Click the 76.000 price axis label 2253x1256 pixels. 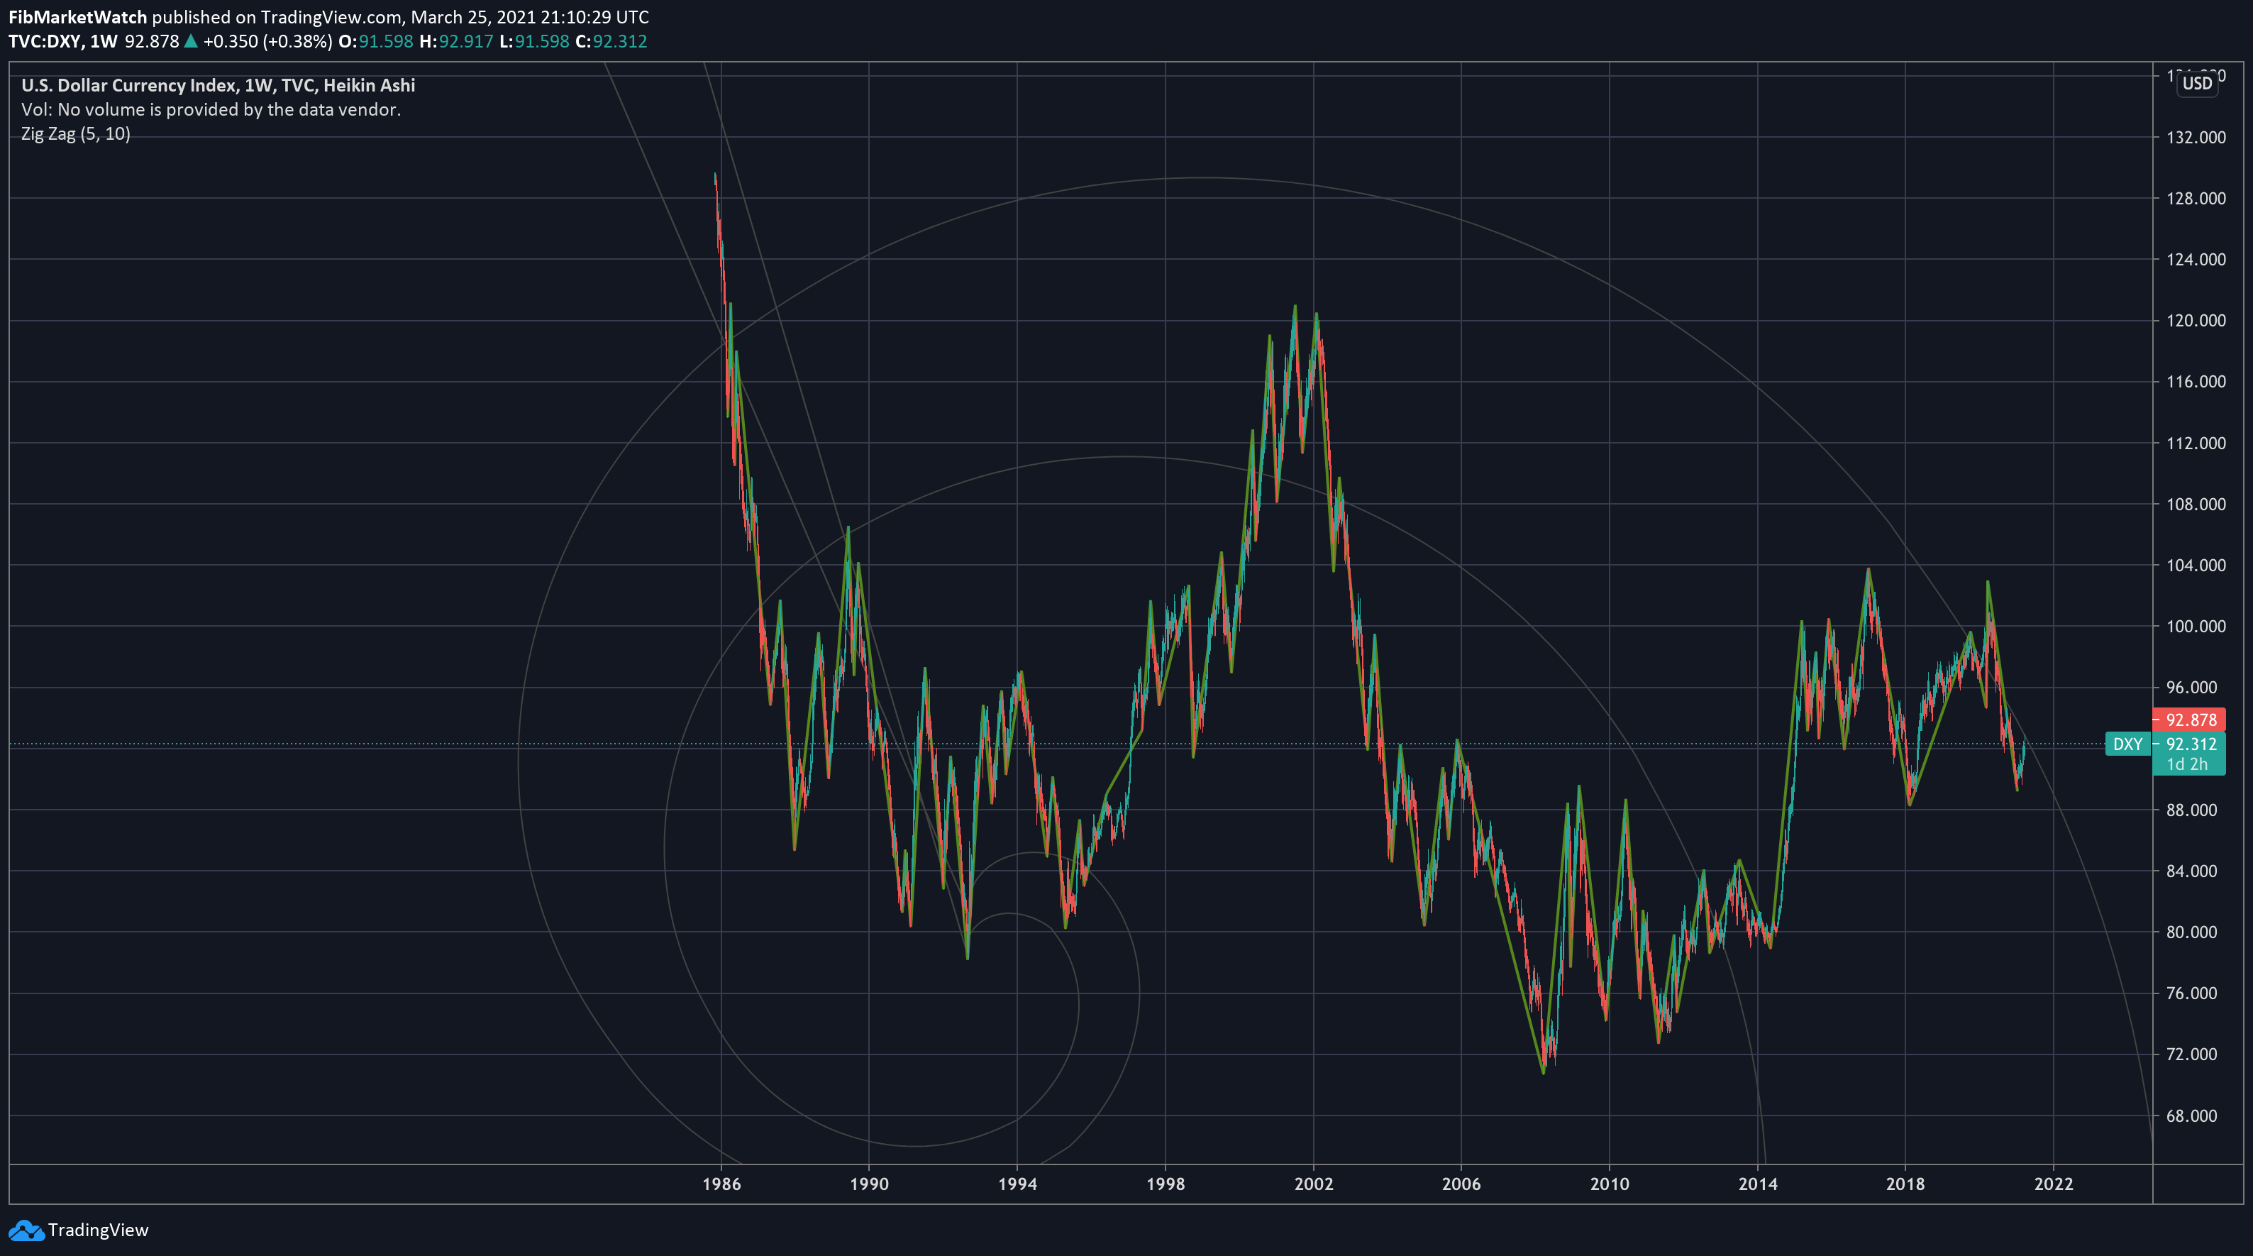coord(2192,993)
